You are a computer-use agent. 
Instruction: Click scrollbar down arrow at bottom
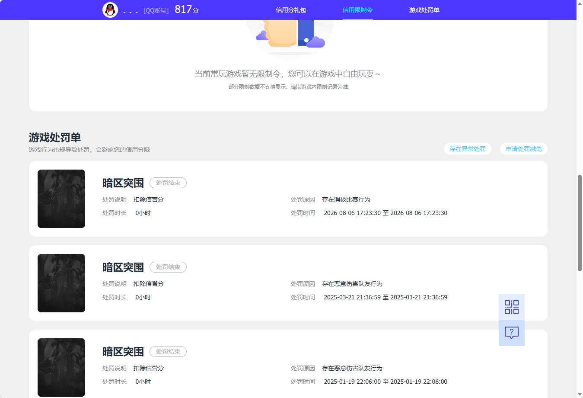tap(580, 395)
